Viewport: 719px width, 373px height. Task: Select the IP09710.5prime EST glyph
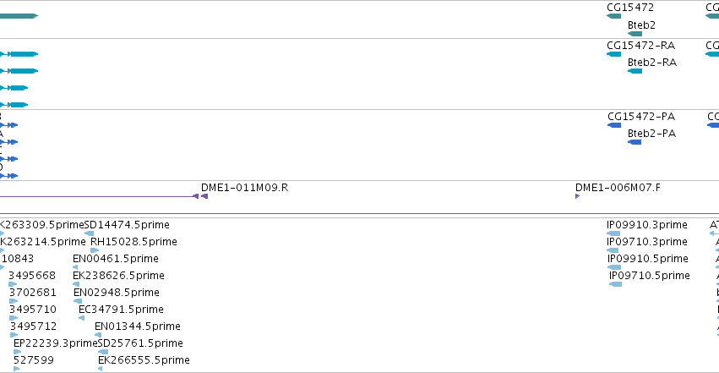click(x=615, y=284)
